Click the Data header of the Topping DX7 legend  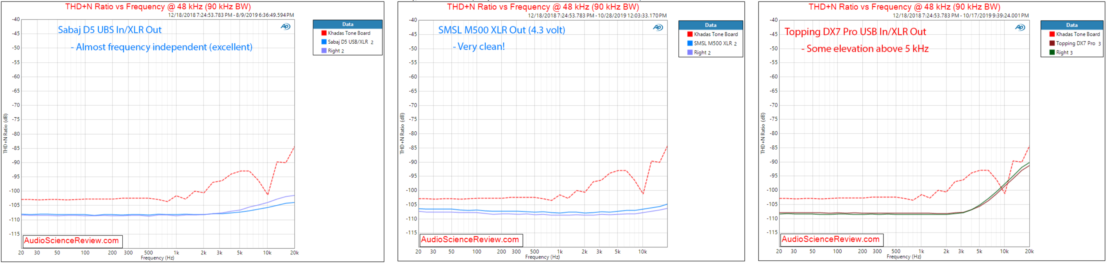[1072, 25]
